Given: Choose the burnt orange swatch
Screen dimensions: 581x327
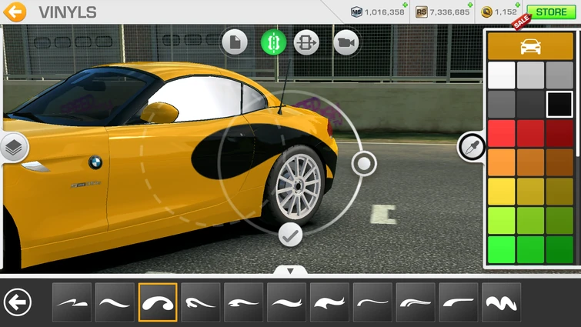Looking at the screenshot, I should 530,162.
